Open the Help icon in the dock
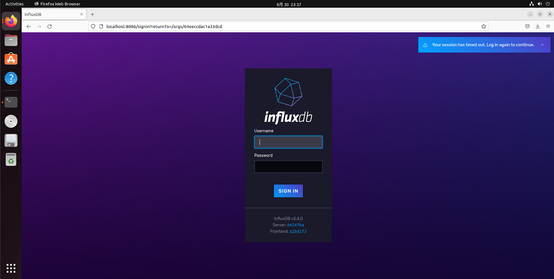Screen dimensions: 554x279 (11, 78)
